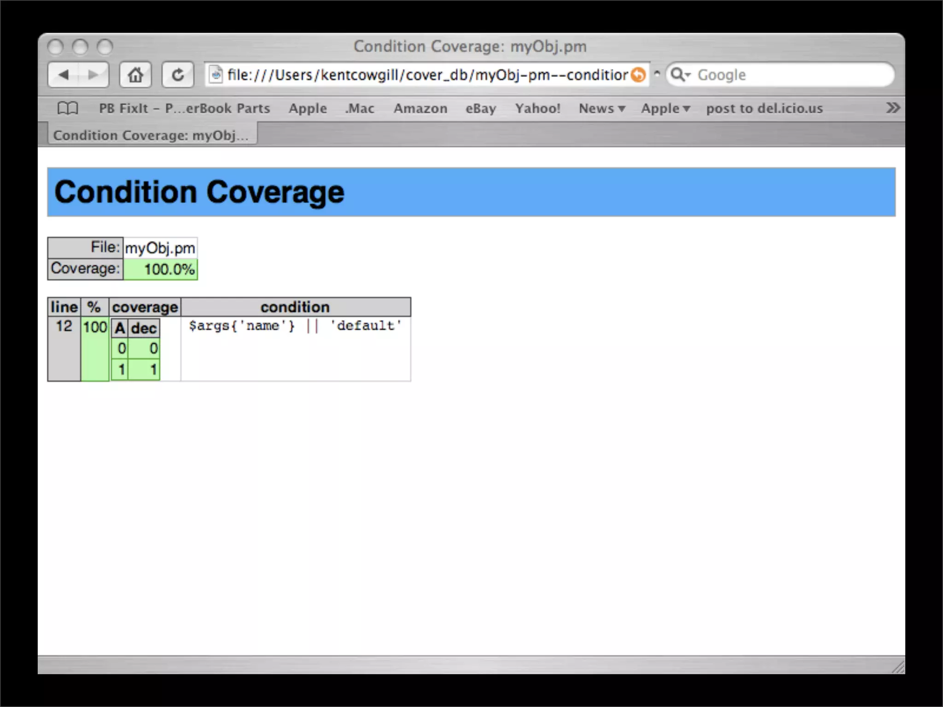Open the bookmarks book icon
The image size is (943, 707).
click(68, 108)
